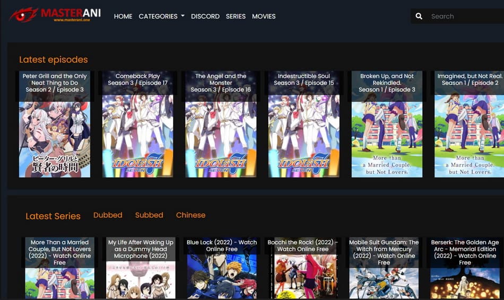Expand the Categories dropdown menu
Viewport: 504px width, 300px height.
click(x=161, y=16)
